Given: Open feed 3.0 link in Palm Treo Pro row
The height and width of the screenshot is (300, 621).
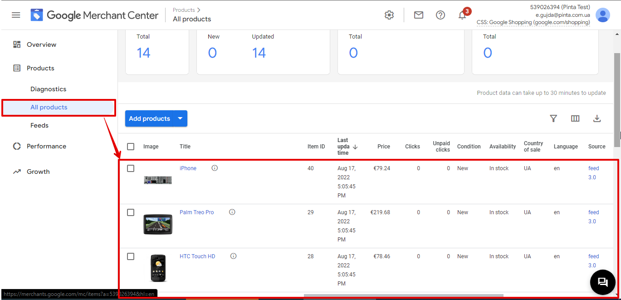Looking at the screenshot, I should pos(593,217).
